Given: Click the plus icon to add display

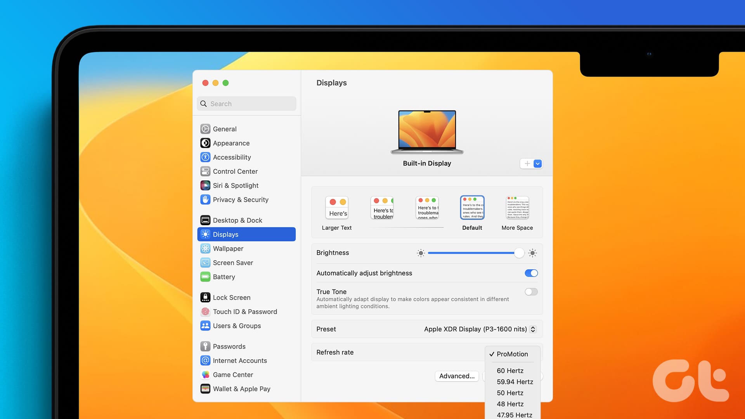Looking at the screenshot, I should pyautogui.click(x=527, y=164).
